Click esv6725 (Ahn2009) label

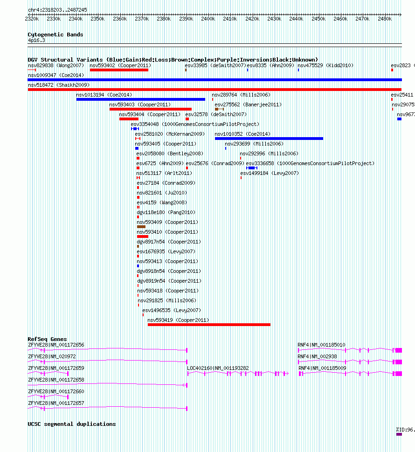[160, 163]
